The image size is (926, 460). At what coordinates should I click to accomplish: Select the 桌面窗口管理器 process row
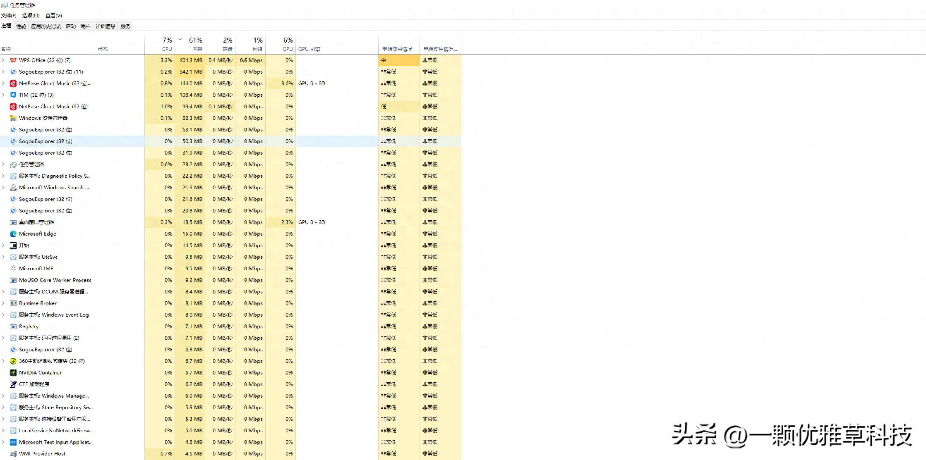(x=36, y=222)
